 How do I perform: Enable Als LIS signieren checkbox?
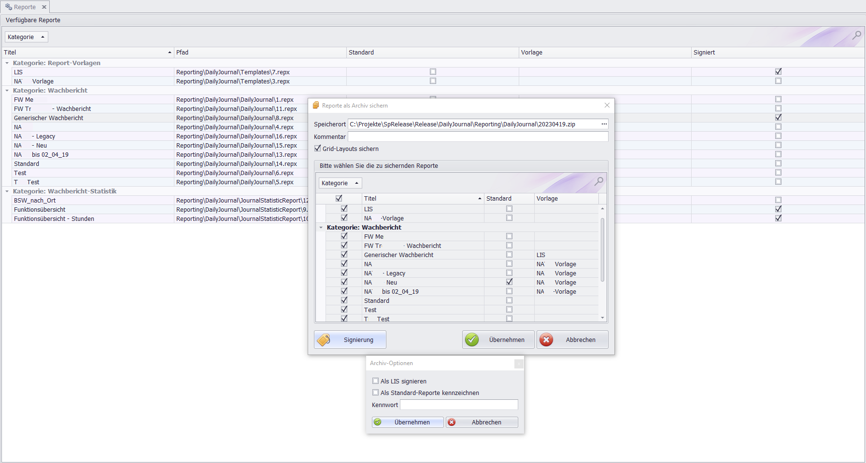point(376,381)
